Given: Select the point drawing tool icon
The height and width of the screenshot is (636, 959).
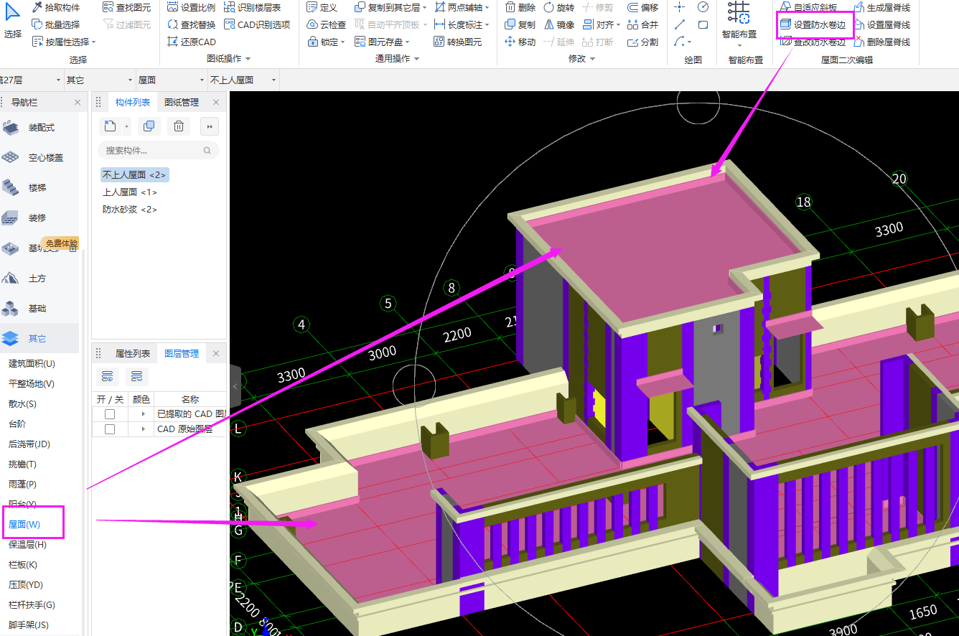Looking at the screenshot, I should [680, 6].
